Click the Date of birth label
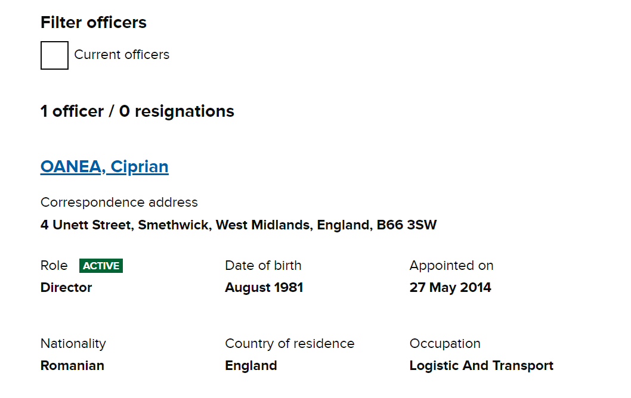 (263, 266)
